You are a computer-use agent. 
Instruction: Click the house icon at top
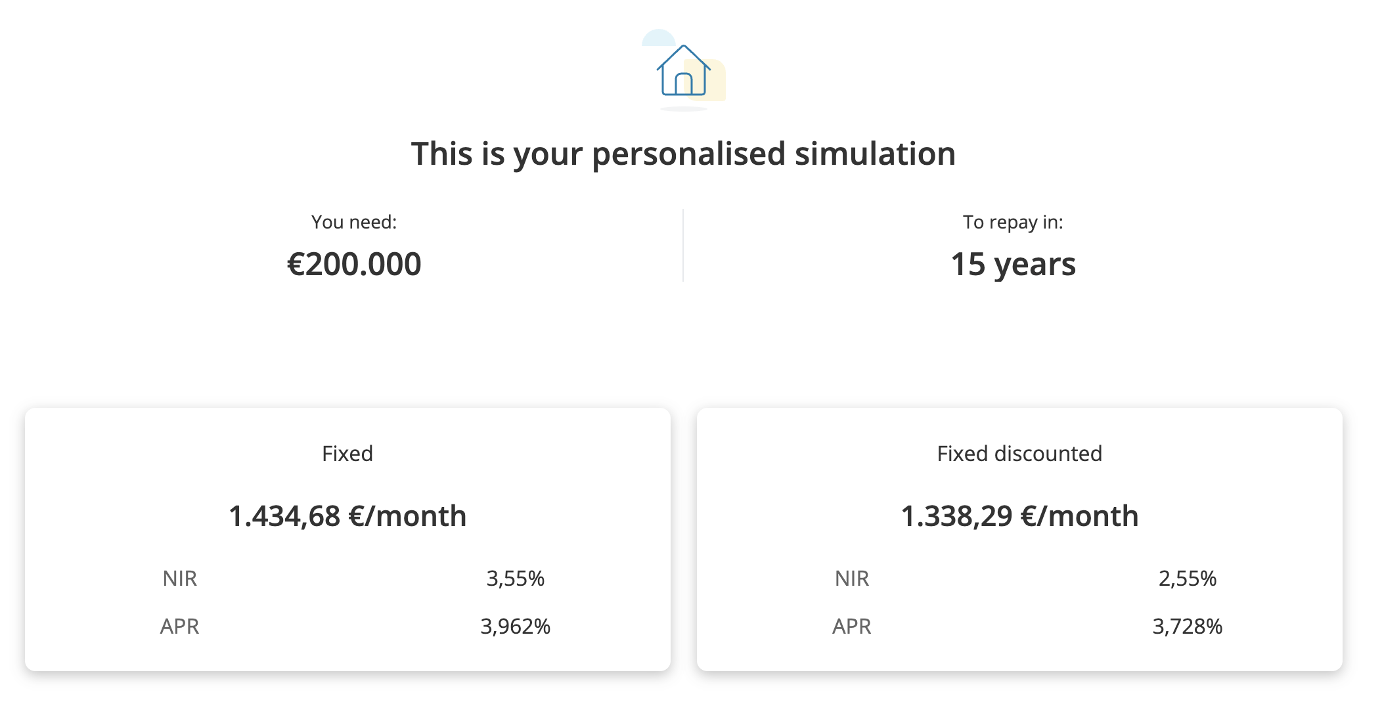point(683,71)
